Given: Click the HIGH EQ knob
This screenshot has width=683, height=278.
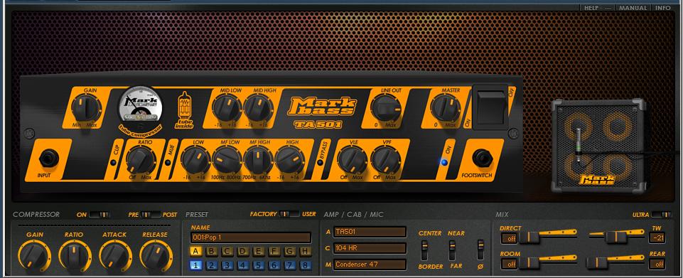Looking at the screenshot, I should pyautogui.click(x=289, y=160).
